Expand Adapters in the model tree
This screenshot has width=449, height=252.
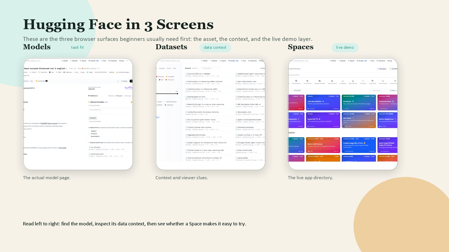click(x=93, y=131)
